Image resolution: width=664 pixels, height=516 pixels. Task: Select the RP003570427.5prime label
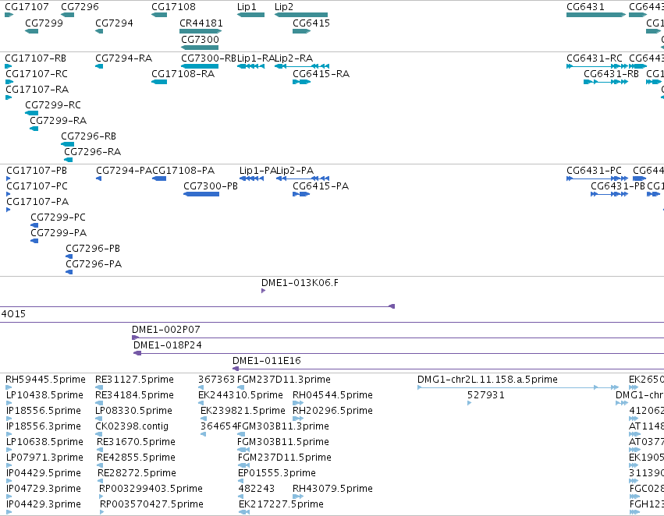click(x=151, y=504)
